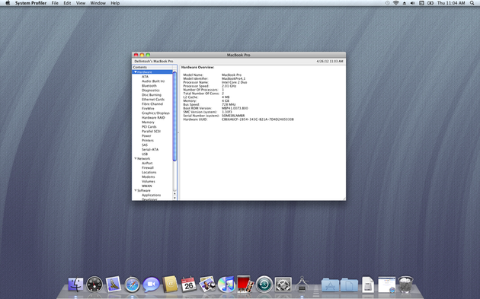Collapse the Hardware disclosure triangle

pos(136,72)
